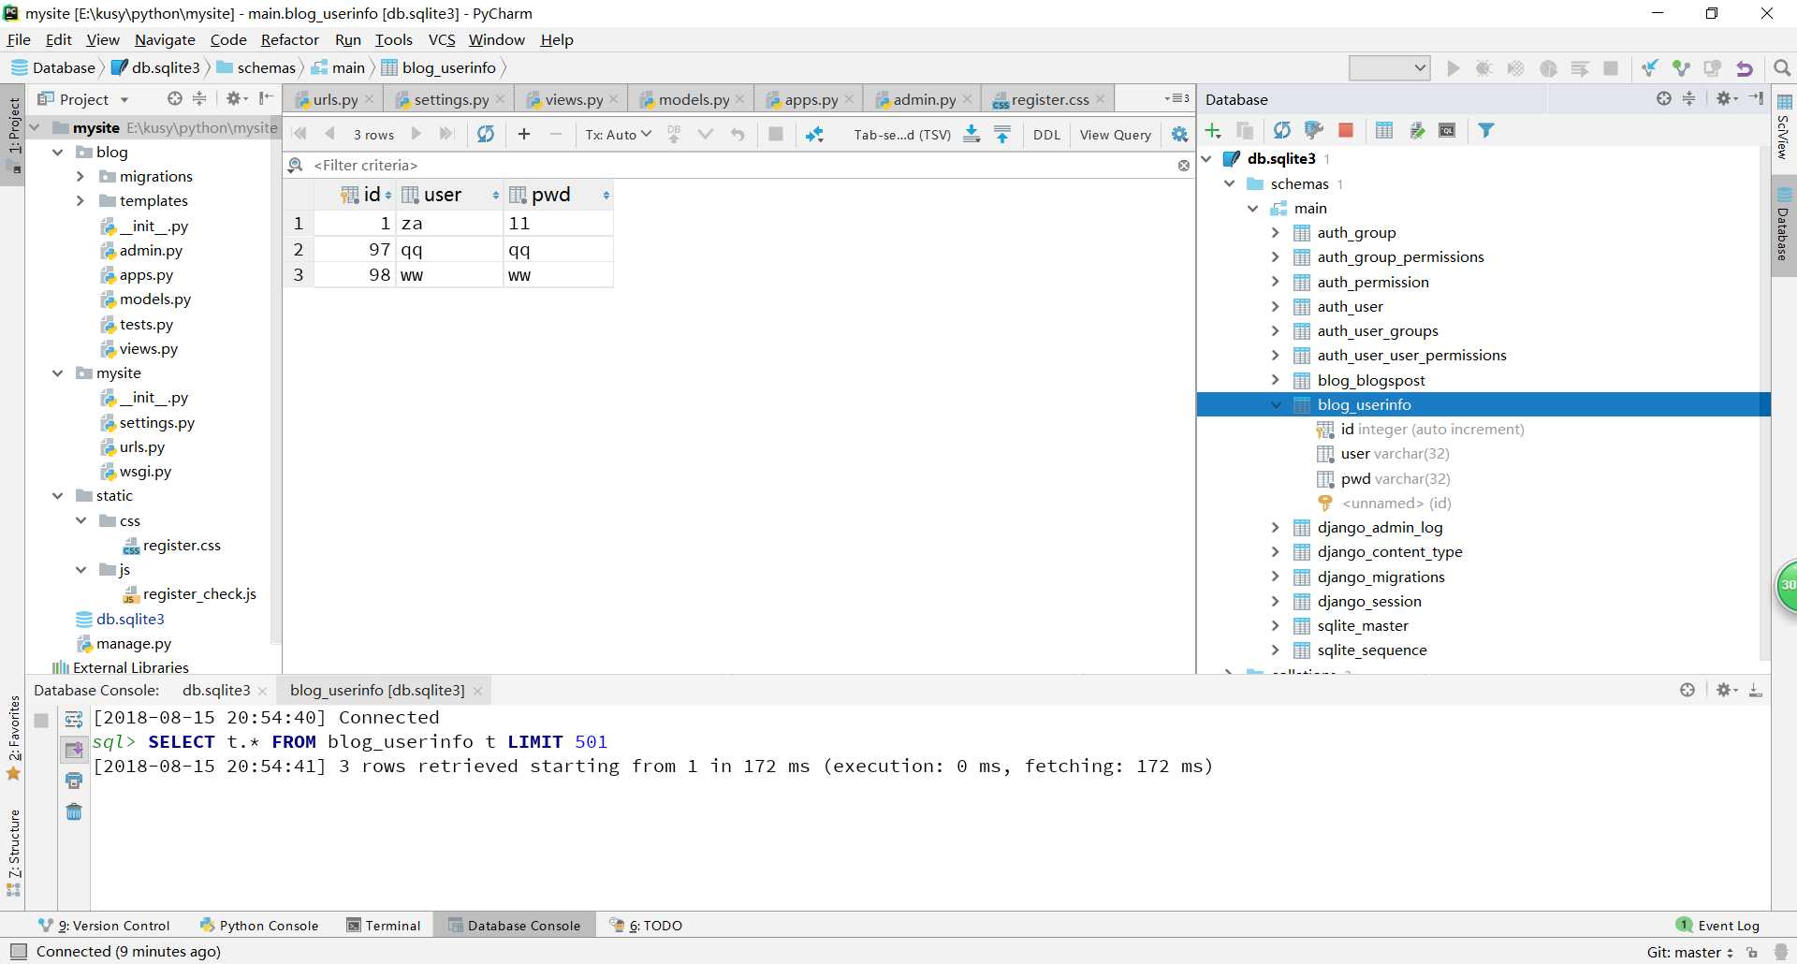This screenshot has height=964, width=1797.
Task: Delete the selected row with the minus icon
Action: click(x=556, y=134)
